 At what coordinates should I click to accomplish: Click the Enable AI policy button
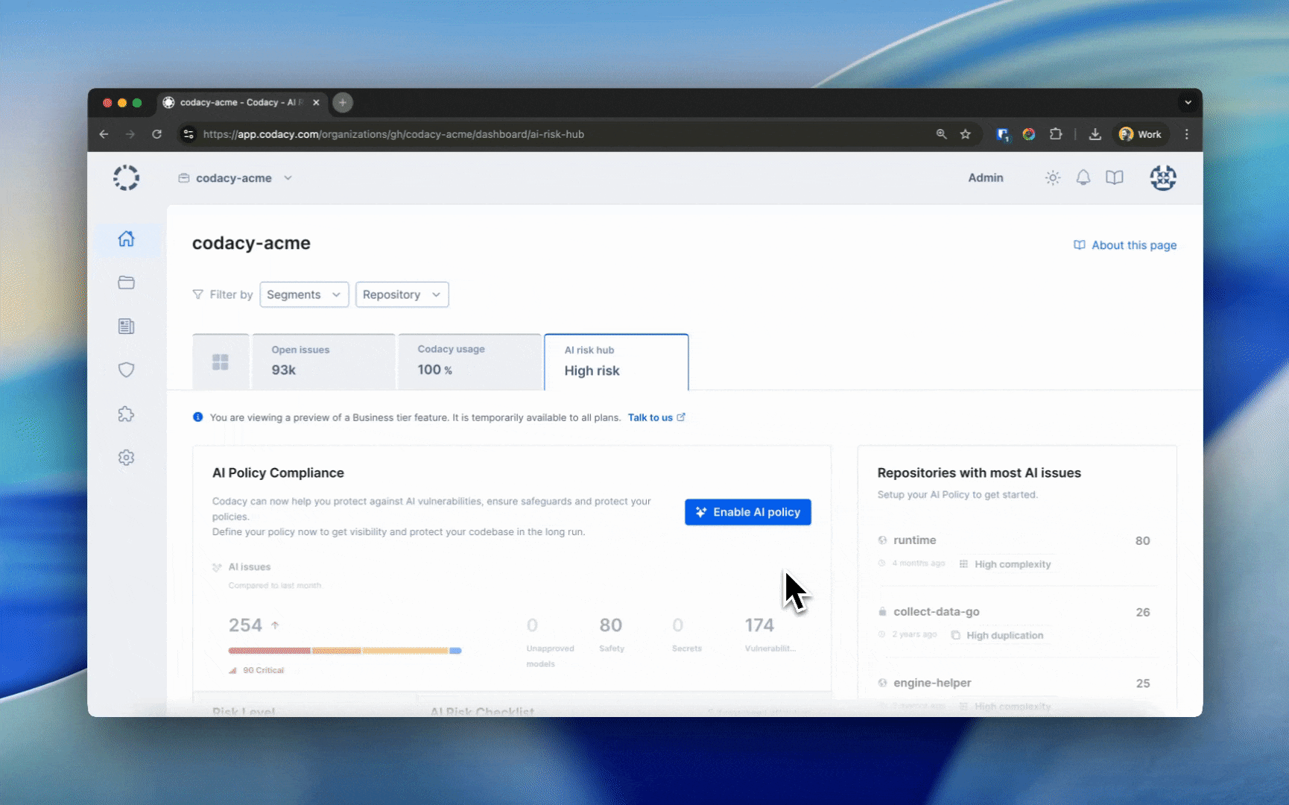point(747,512)
